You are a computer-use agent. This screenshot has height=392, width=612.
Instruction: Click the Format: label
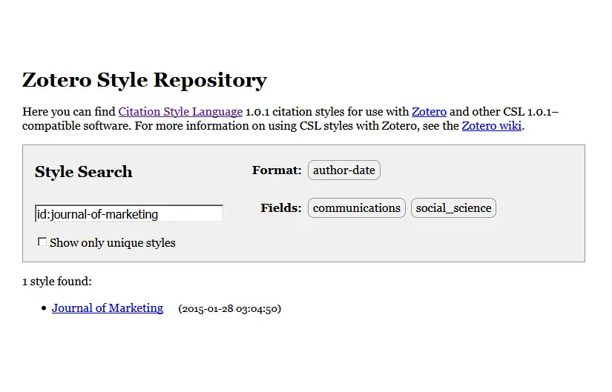click(x=277, y=170)
